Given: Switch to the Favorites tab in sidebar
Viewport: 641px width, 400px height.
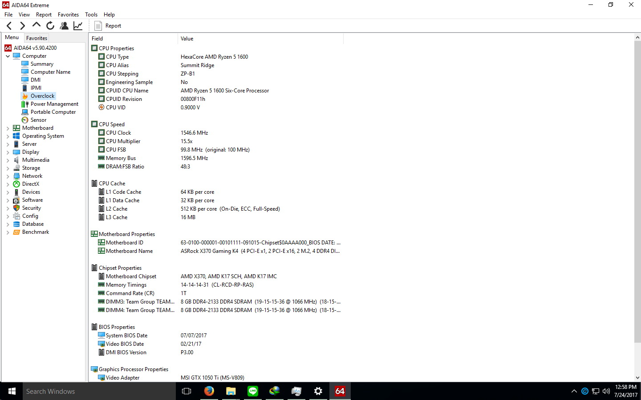Looking at the screenshot, I should (37, 38).
